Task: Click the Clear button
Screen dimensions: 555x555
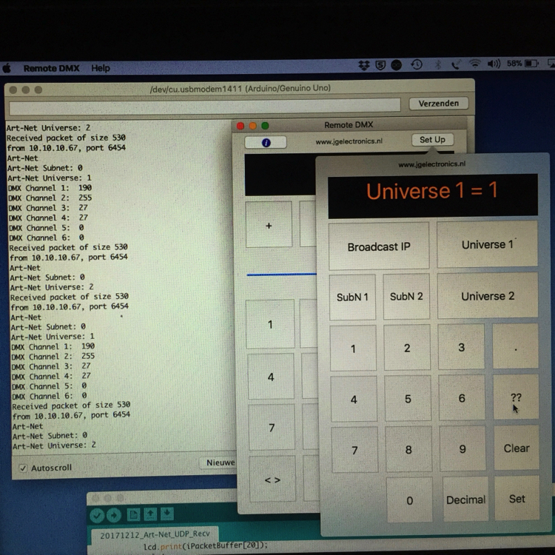Action: click(517, 448)
